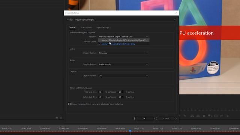Click the Action and Title Safe Areas heading
Viewport: 240px width, 135px height.
coord(81,88)
